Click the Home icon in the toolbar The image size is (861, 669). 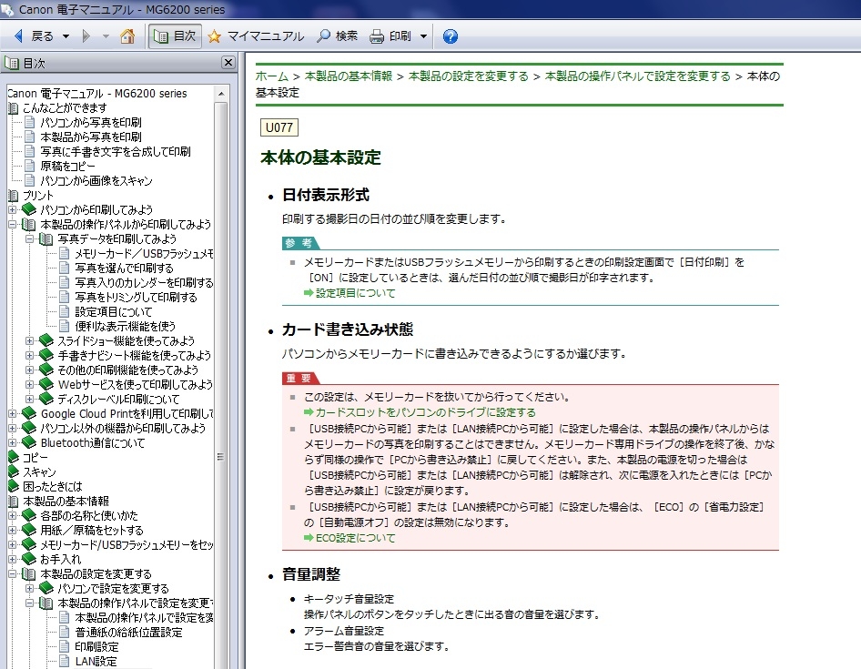(127, 36)
